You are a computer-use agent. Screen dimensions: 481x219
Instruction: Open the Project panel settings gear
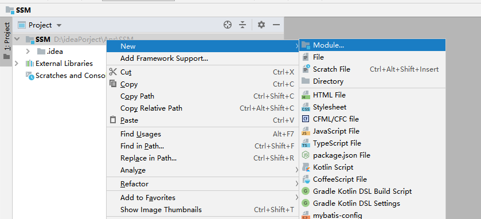(x=261, y=25)
